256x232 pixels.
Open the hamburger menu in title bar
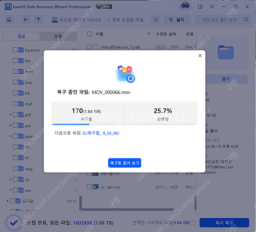pos(212,7)
